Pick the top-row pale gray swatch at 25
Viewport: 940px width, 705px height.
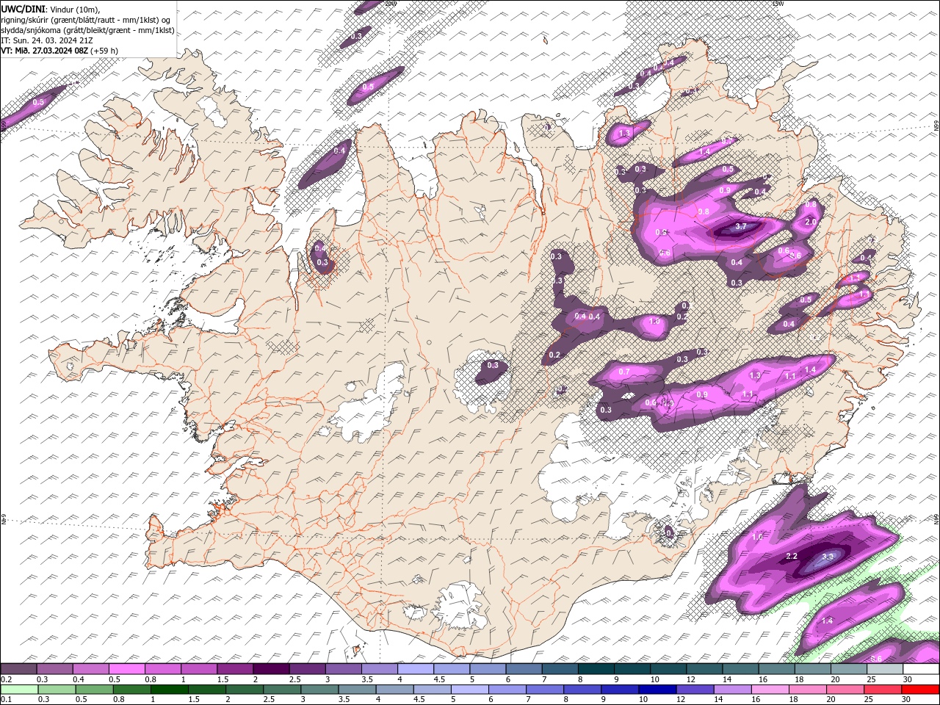[x=885, y=669]
